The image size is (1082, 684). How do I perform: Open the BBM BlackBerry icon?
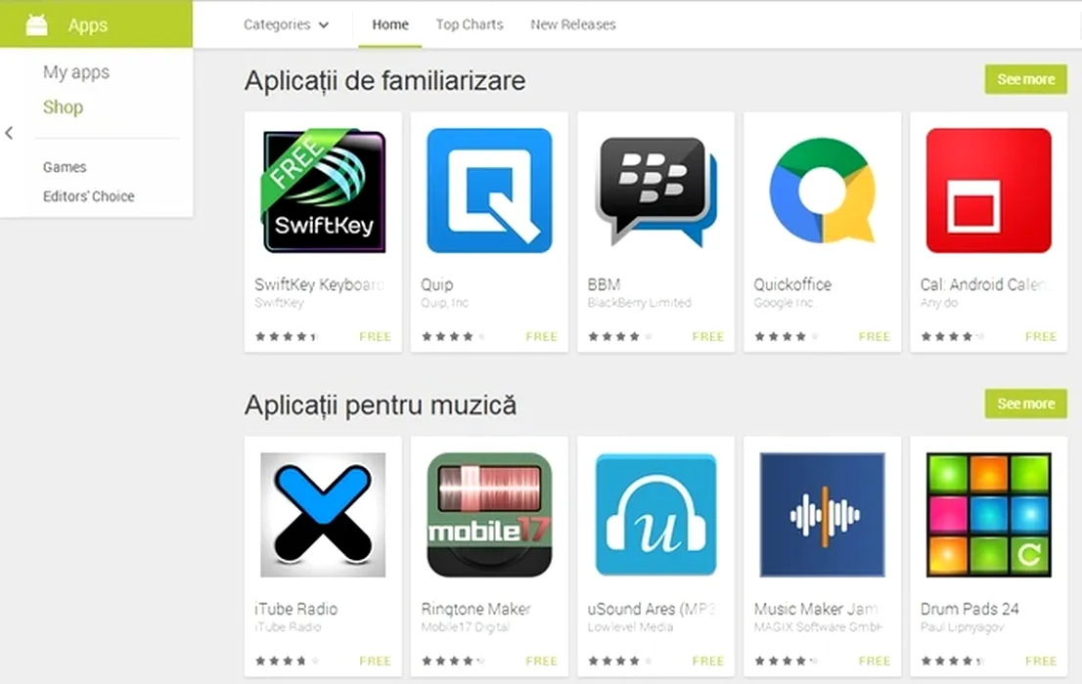pyautogui.click(x=655, y=191)
